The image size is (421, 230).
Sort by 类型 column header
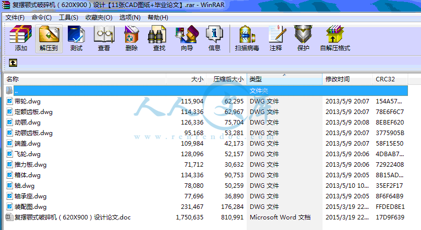[x=285, y=79]
